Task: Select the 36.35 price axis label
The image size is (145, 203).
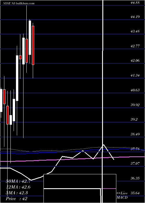Action: [135, 178]
